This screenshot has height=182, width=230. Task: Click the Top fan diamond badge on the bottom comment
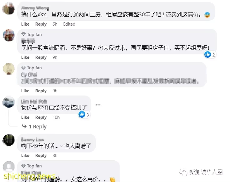pos(23,166)
